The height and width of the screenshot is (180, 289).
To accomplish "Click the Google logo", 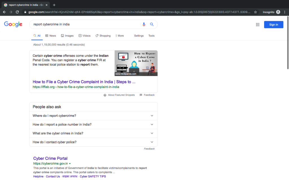I will pyautogui.click(x=13, y=24).
